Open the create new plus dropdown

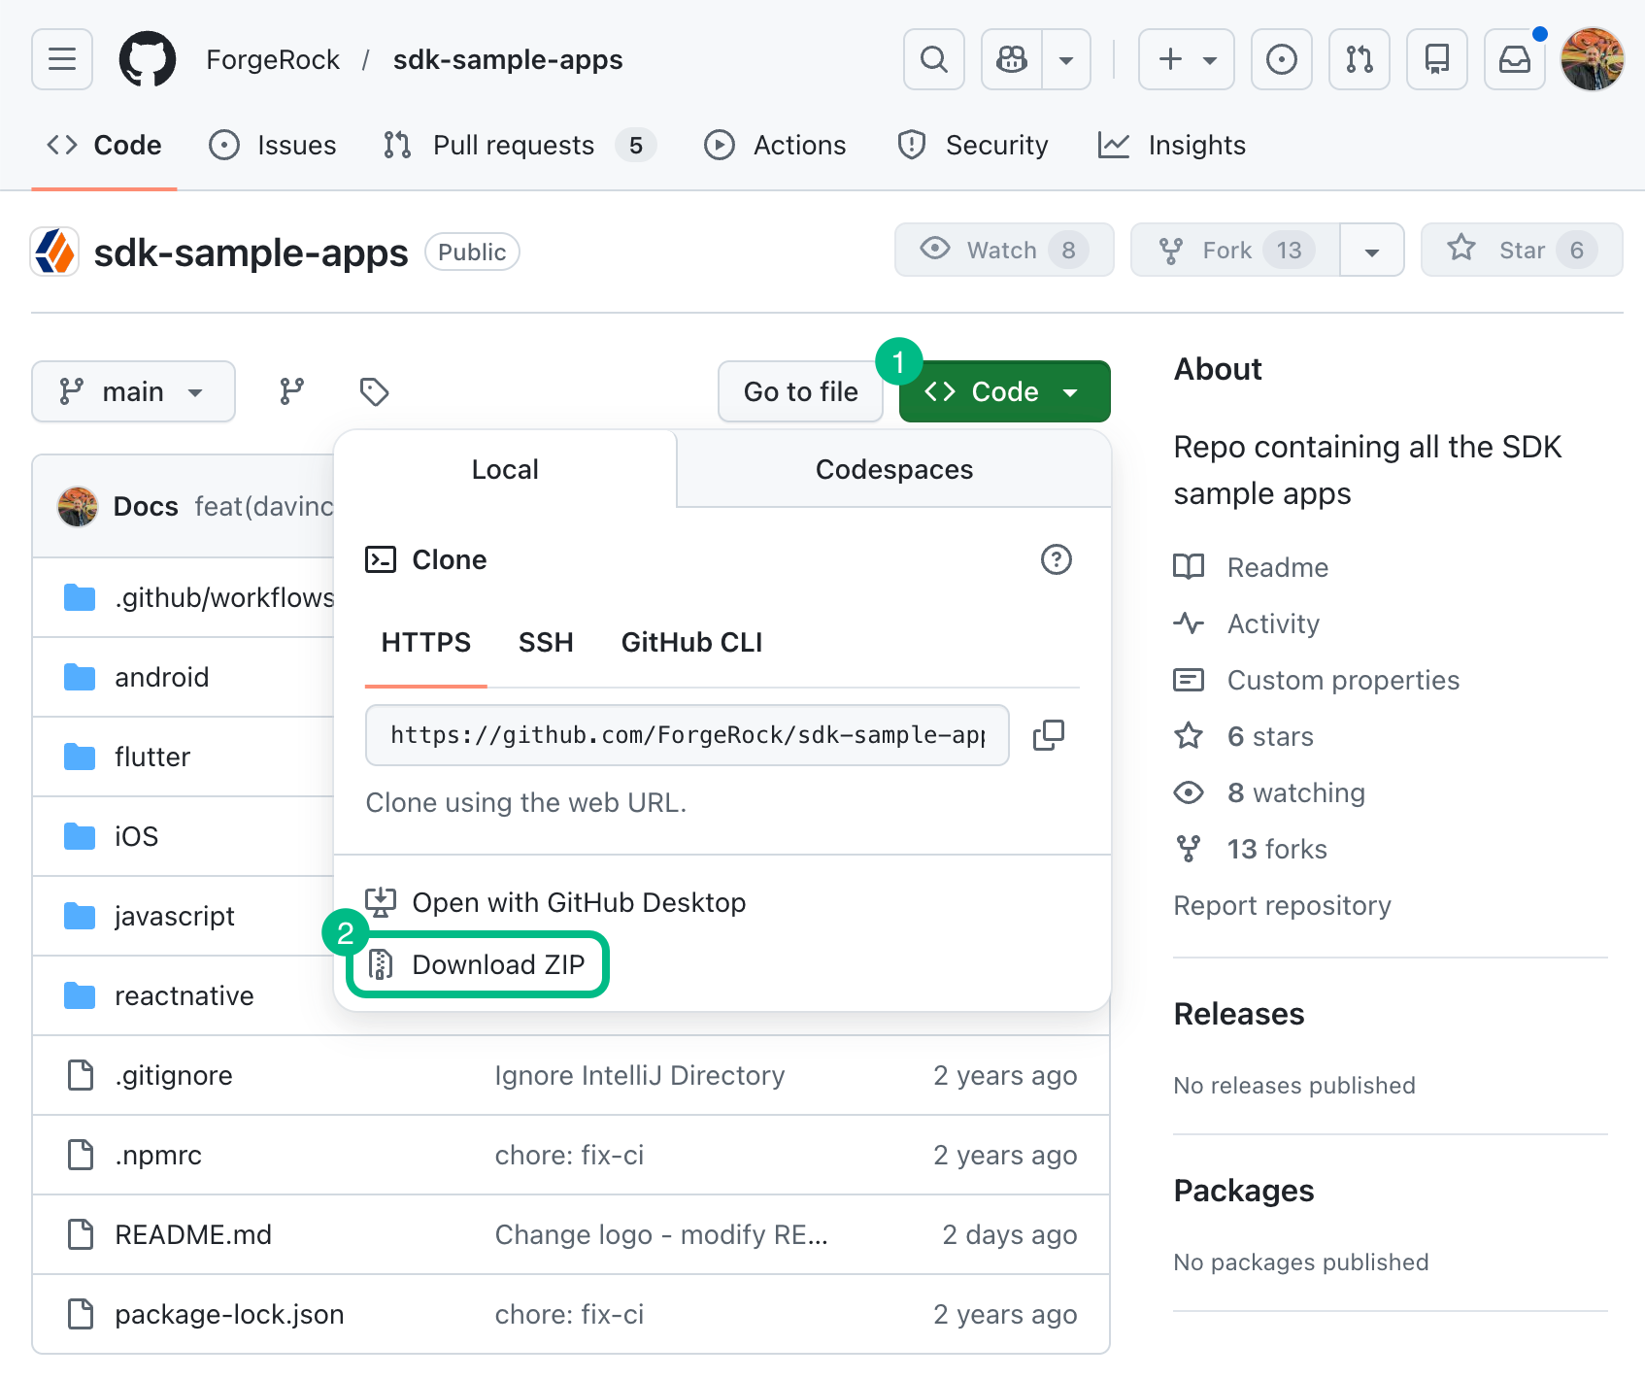point(1186,59)
